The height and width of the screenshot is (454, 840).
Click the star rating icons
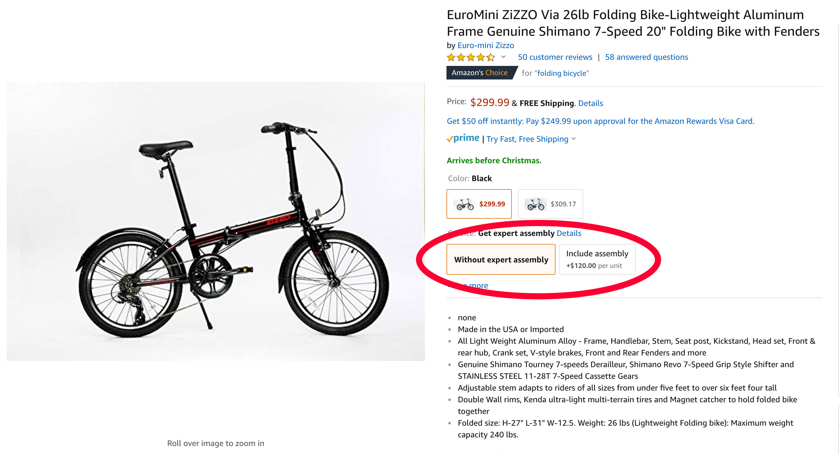click(x=470, y=57)
